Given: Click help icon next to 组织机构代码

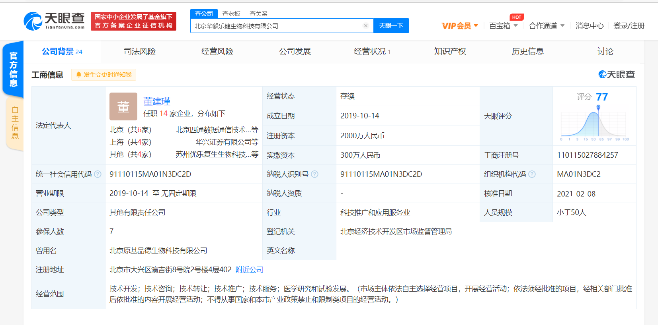Looking at the screenshot, I should point(532,174).
